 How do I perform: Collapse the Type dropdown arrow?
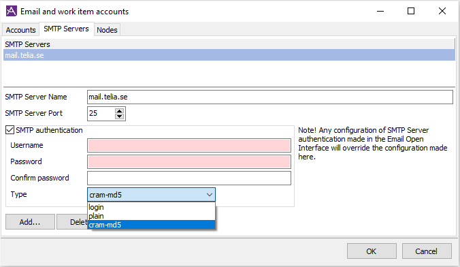click(x=210, y=195)
